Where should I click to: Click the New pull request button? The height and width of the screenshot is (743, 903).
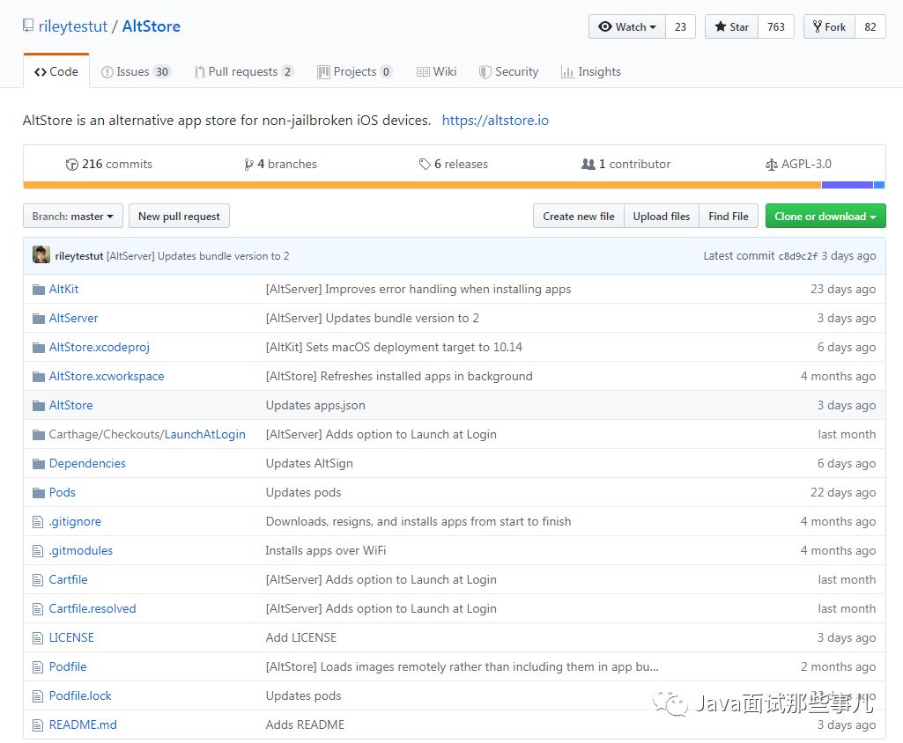click(x=179, y=217)
